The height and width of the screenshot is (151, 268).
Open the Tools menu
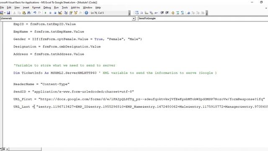tap(64, 8)
